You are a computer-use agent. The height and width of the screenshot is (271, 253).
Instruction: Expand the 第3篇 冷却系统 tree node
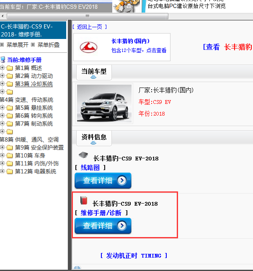click(2, 84)
